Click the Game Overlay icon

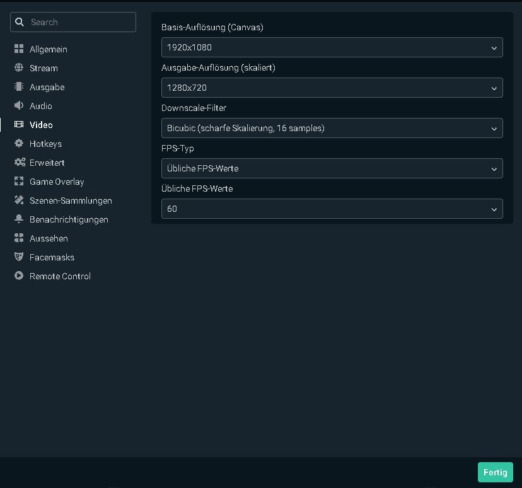point(19,182)
